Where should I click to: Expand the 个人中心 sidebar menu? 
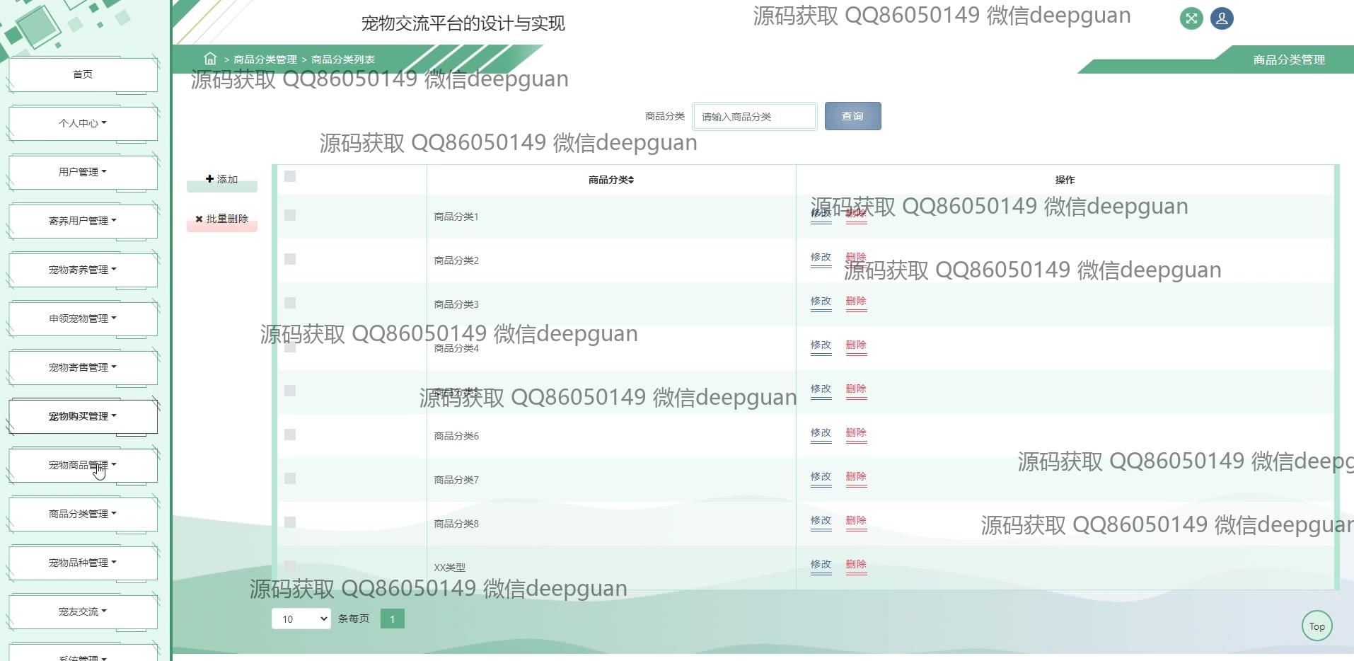pos(83,123)
